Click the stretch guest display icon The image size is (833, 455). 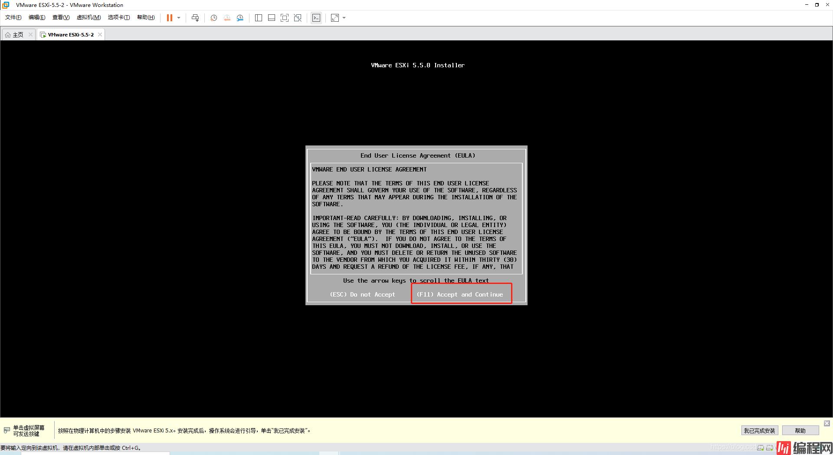coord(335,18)
